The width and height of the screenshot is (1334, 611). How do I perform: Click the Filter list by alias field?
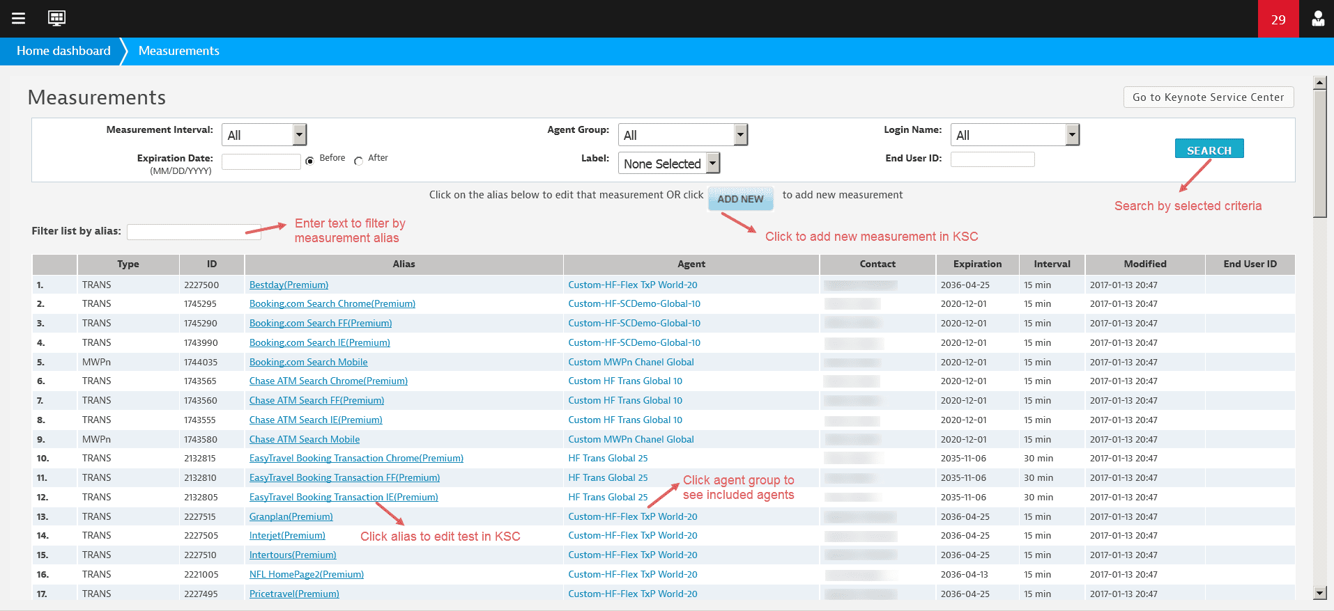[194, 232]
